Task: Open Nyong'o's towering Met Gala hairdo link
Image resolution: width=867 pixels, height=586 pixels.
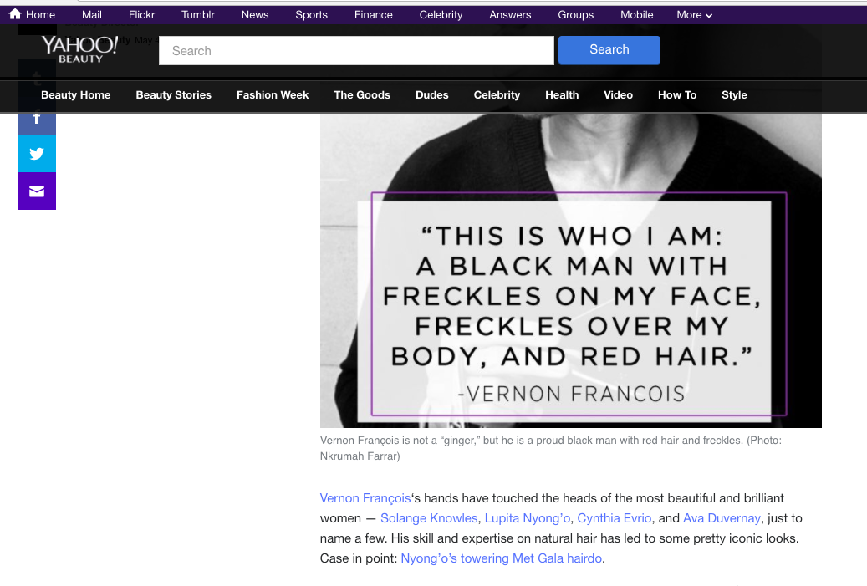Action: (501, 558)
